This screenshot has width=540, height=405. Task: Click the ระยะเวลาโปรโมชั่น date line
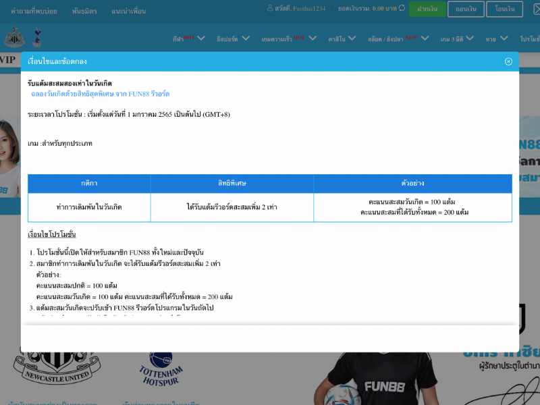[129, 114]
